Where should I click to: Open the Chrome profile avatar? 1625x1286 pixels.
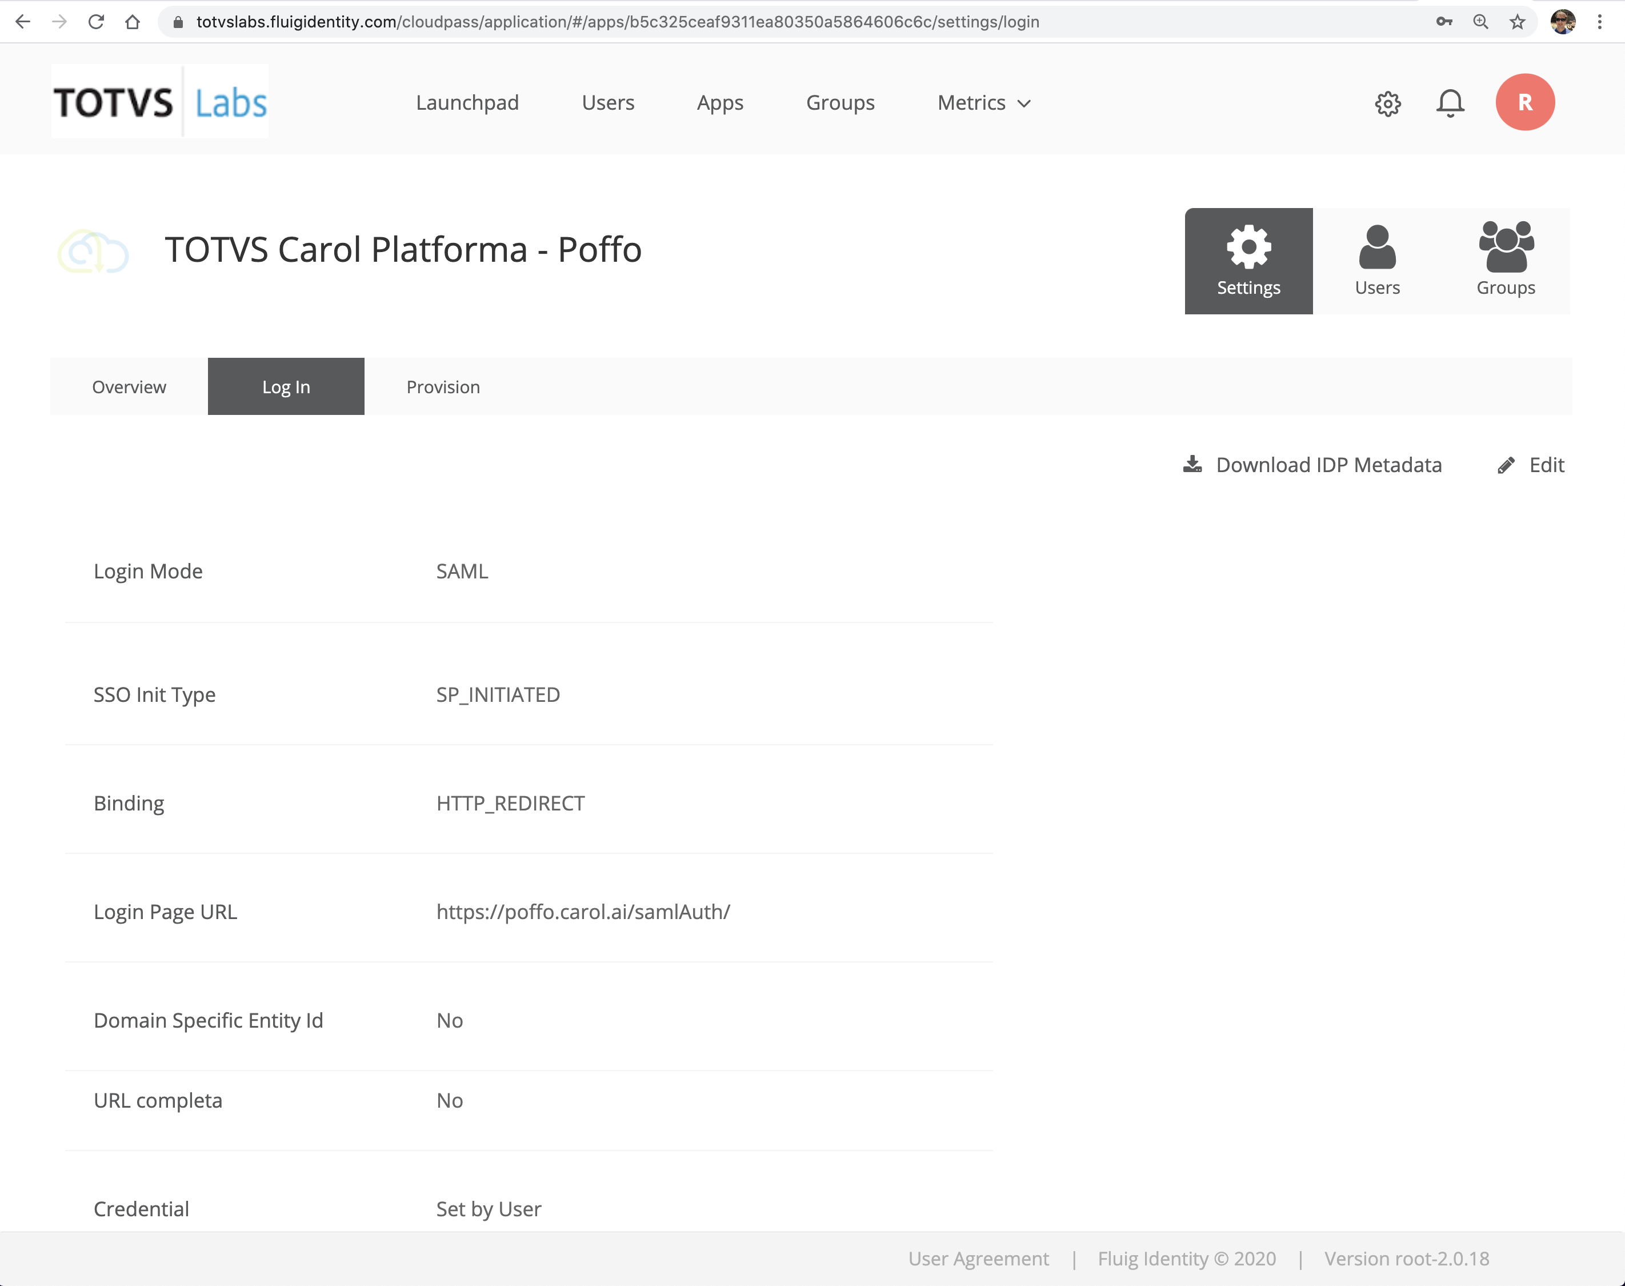(1563, 22)
